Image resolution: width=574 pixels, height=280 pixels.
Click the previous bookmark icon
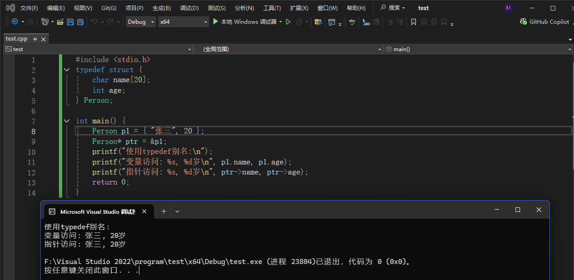point(424,21)
